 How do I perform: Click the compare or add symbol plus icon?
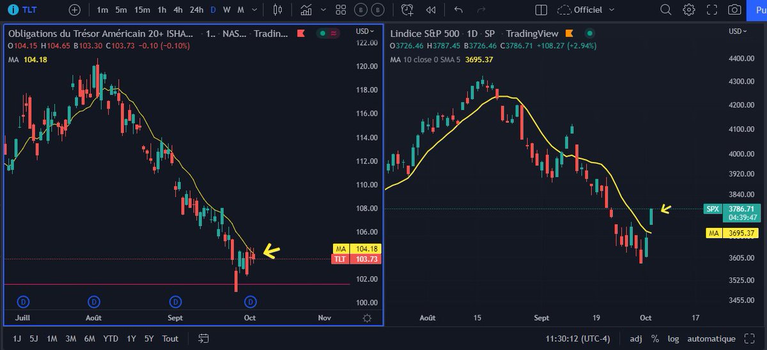tap(75, 10)
